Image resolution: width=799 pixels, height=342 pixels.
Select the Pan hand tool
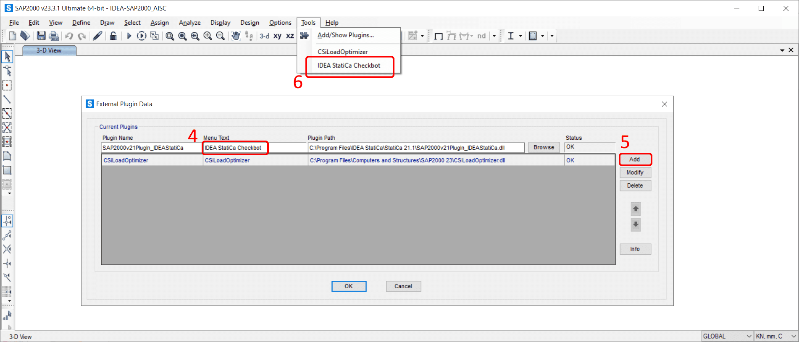236,36
